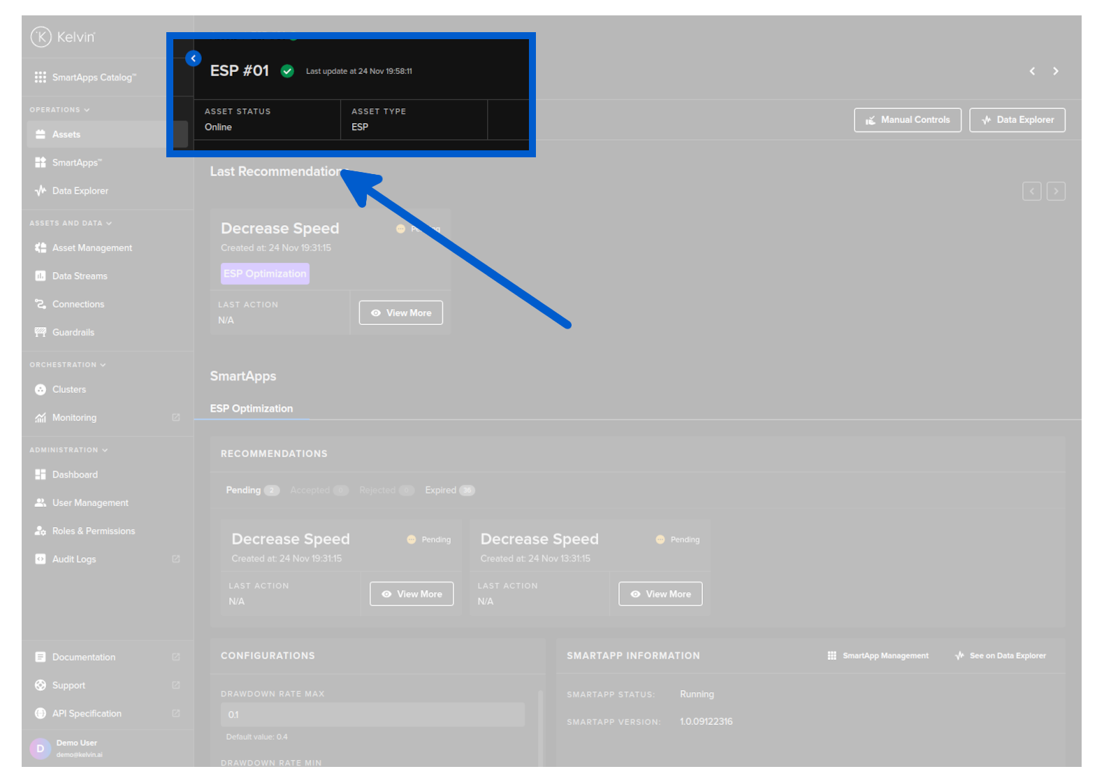Go to next asset with right chevron

click(1055, 71)
